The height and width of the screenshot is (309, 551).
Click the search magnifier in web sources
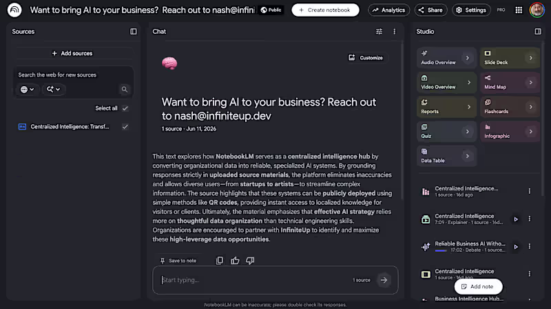point(125,90)
